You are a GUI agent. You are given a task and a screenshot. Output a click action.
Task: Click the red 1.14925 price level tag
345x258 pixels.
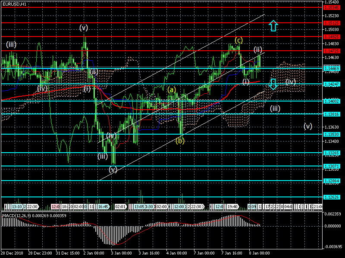[332, 37]
